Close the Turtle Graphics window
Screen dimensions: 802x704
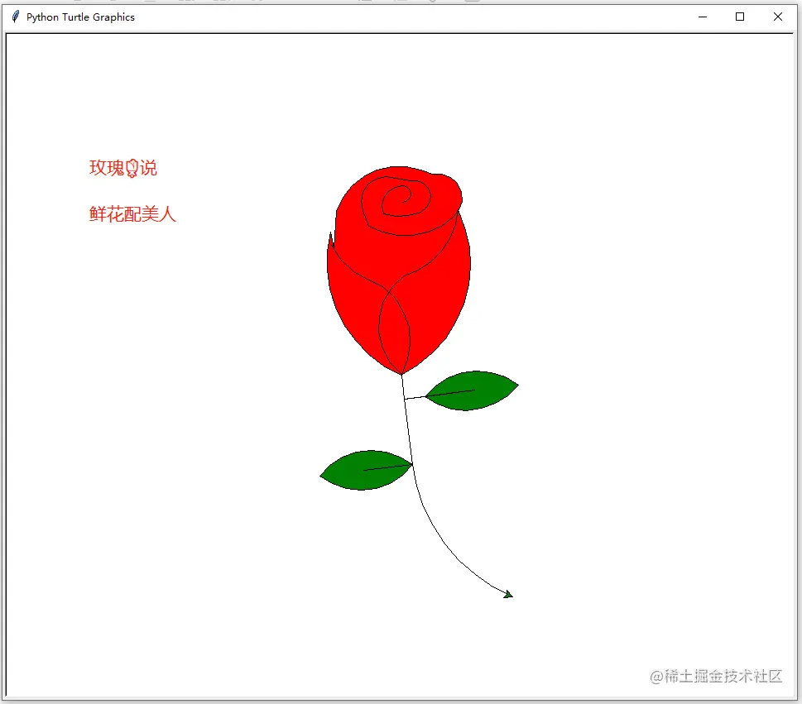[777, 17]
